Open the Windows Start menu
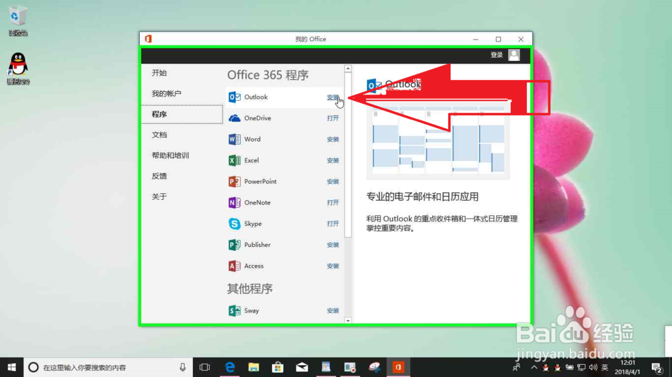The height and width of the screenshot is (377, 672). [x=11, y=367]
